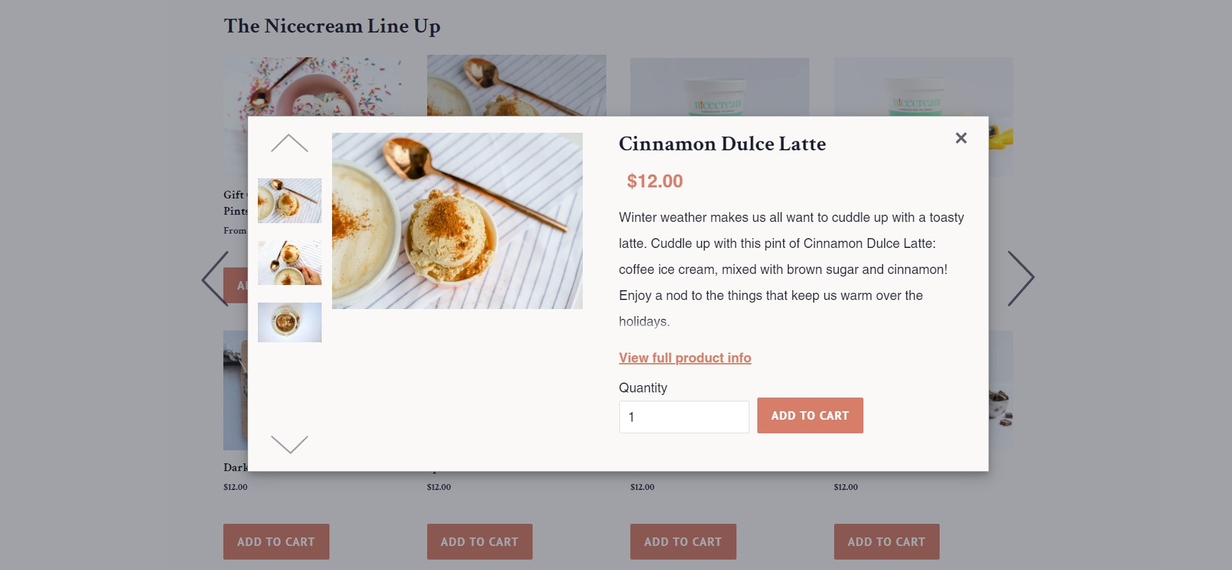Viewport: 1232px width, 570px height.
Task: Click the Cinnamon Dulce Latte title
Action: tap(722, 144)
